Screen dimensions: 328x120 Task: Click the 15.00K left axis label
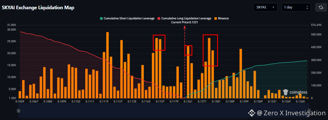tap(12, 65)
